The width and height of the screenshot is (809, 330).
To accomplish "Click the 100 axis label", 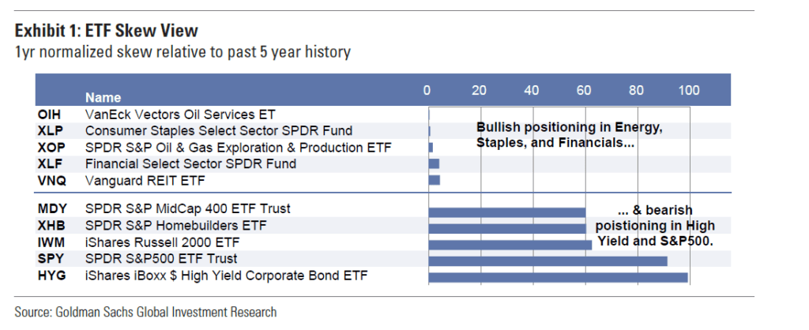I will click(689, 90).
